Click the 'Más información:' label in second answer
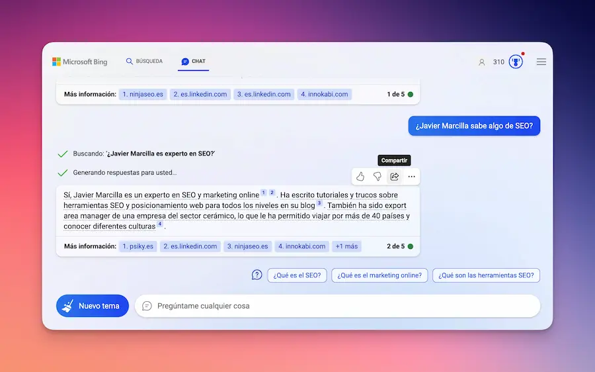Image resolution: width=595 pixels, height=372 pixels. click(90, 246)
